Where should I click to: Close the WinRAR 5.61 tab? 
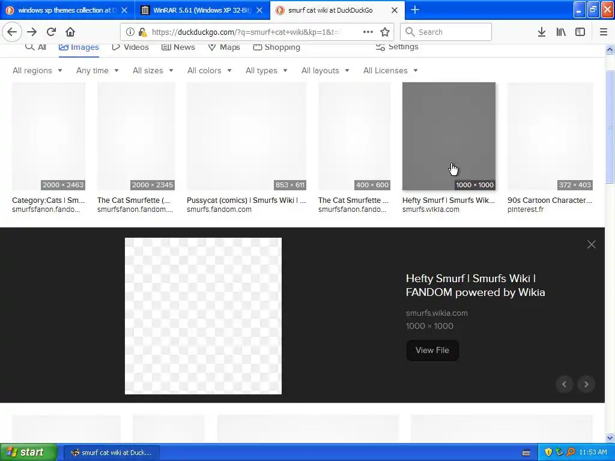(x=259, y=10)
